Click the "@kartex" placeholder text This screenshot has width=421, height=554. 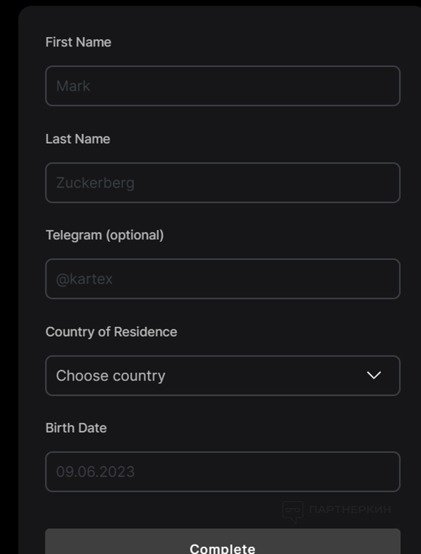84,279
